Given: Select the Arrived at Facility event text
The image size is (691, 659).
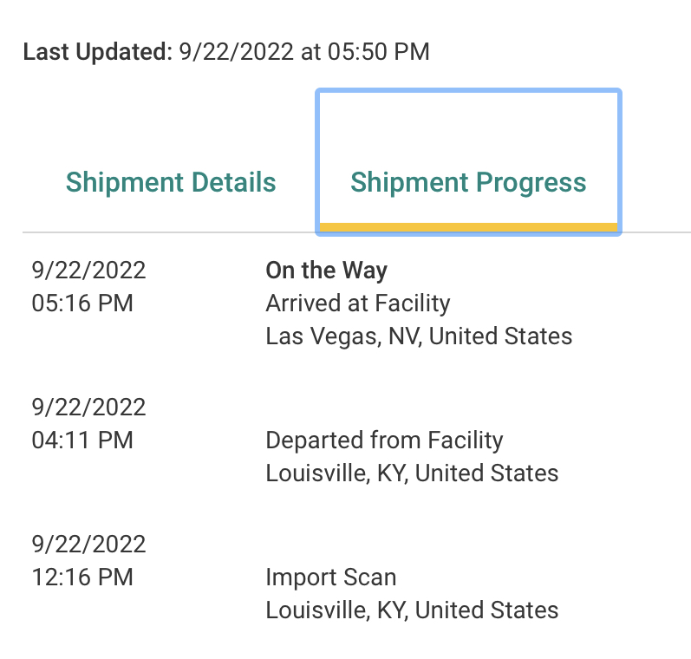Looking at the screenshot, I should coord(357,303).
